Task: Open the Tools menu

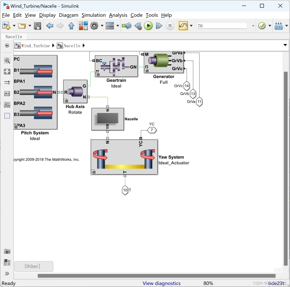Action: point(152,15)
